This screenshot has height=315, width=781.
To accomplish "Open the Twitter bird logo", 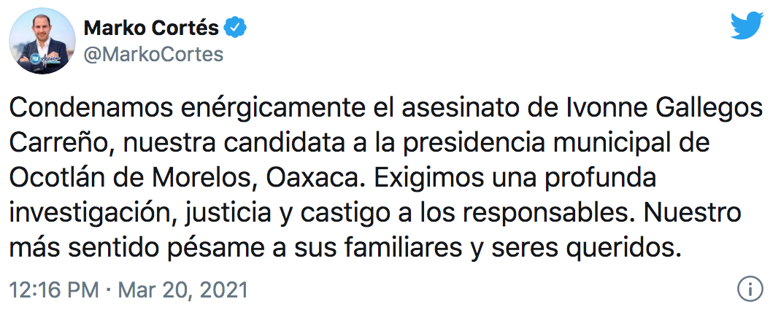I will (746, 28).
